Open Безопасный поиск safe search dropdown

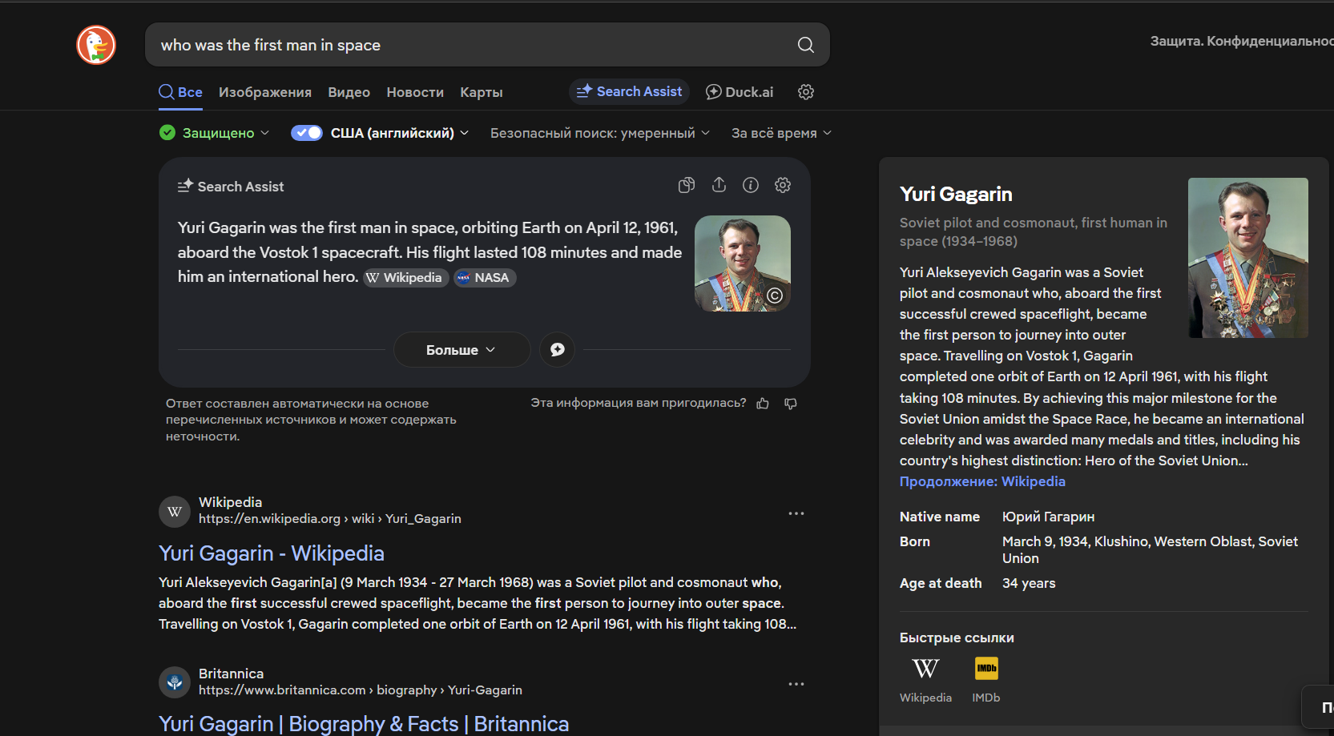click(599, 133)
